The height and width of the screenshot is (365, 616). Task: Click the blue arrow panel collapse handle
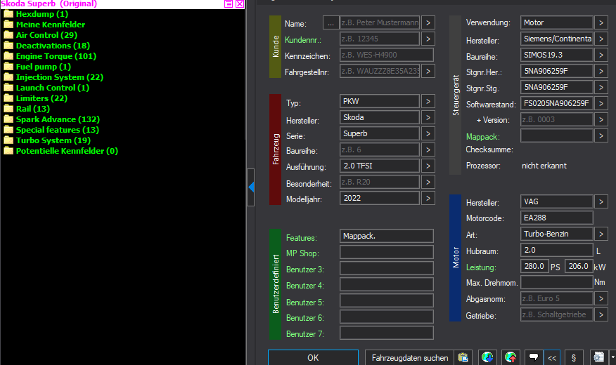(251, 187)
